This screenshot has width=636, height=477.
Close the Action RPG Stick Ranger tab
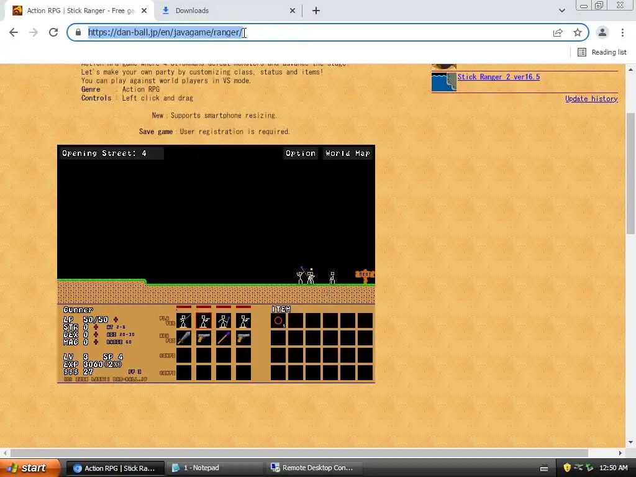[144, 11]
